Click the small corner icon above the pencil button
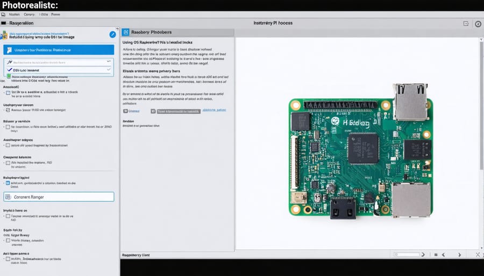484x276 pixels. (x=117, y=28)
